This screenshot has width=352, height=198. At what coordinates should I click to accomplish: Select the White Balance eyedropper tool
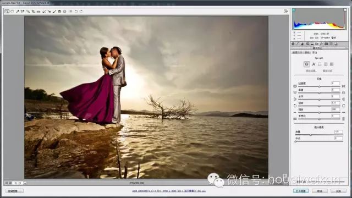18,11
